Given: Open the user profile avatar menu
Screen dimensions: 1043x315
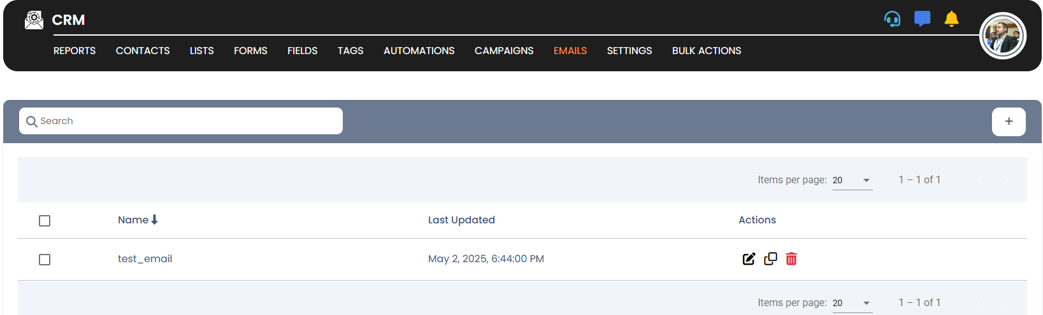Looking at the screenshot, I should (x=1002, y=36).
